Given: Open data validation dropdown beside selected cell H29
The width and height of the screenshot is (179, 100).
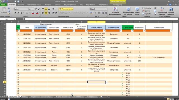Looking at the screenshot, I should (x=107, y=82).
